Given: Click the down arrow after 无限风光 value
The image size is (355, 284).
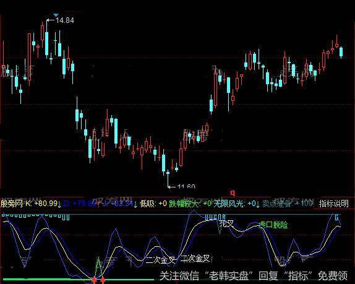Looking at the screenshot, I should pos(258,204).
